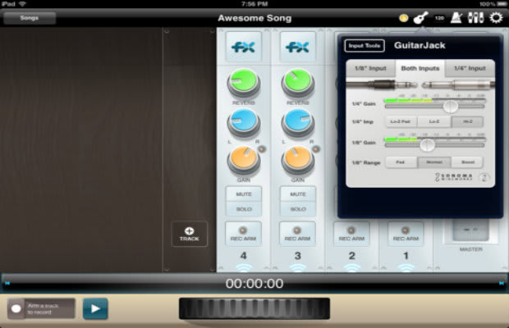Viewport: 509px width, 328px height.
Task: Click the blue pan knob on track 3
Action: pyautogui.click(x=298, y=122)
